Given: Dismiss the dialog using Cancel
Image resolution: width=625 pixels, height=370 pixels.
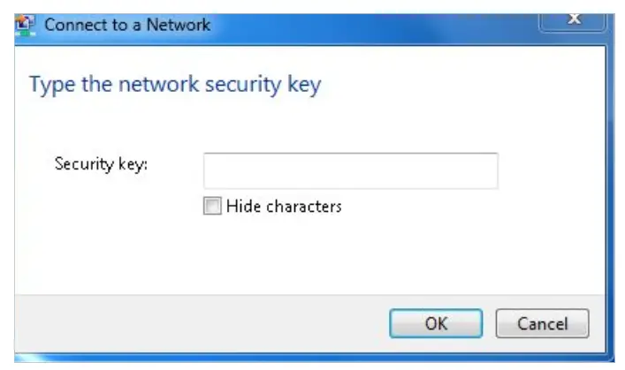Looking at the screenshot, I should pos(542,323).
